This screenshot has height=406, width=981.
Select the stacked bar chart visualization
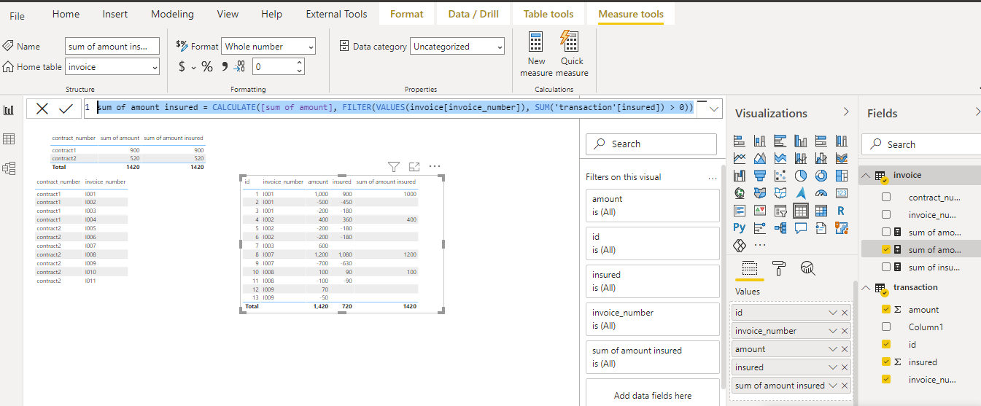740,141
